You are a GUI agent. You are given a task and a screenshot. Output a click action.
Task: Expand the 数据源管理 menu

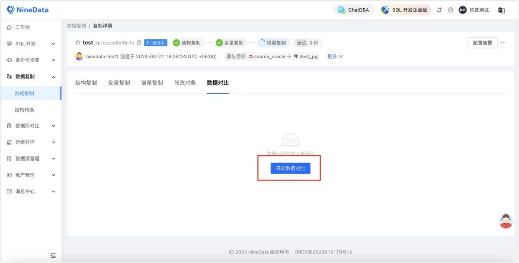click(54, 158)
